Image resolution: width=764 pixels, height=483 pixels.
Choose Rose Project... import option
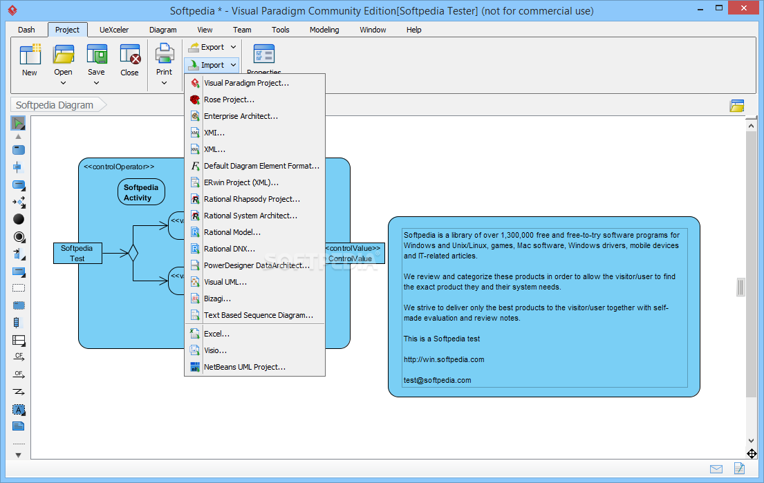(255, 100)
